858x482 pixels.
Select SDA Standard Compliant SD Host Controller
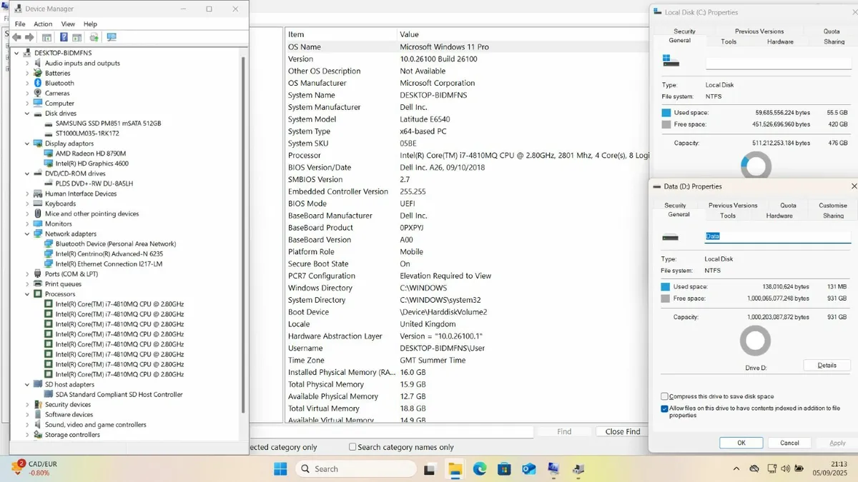(119, 394)
